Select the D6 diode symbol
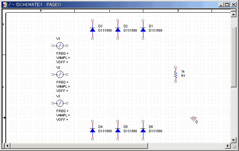This screenshot has width=239, height=151. [143, 130]
